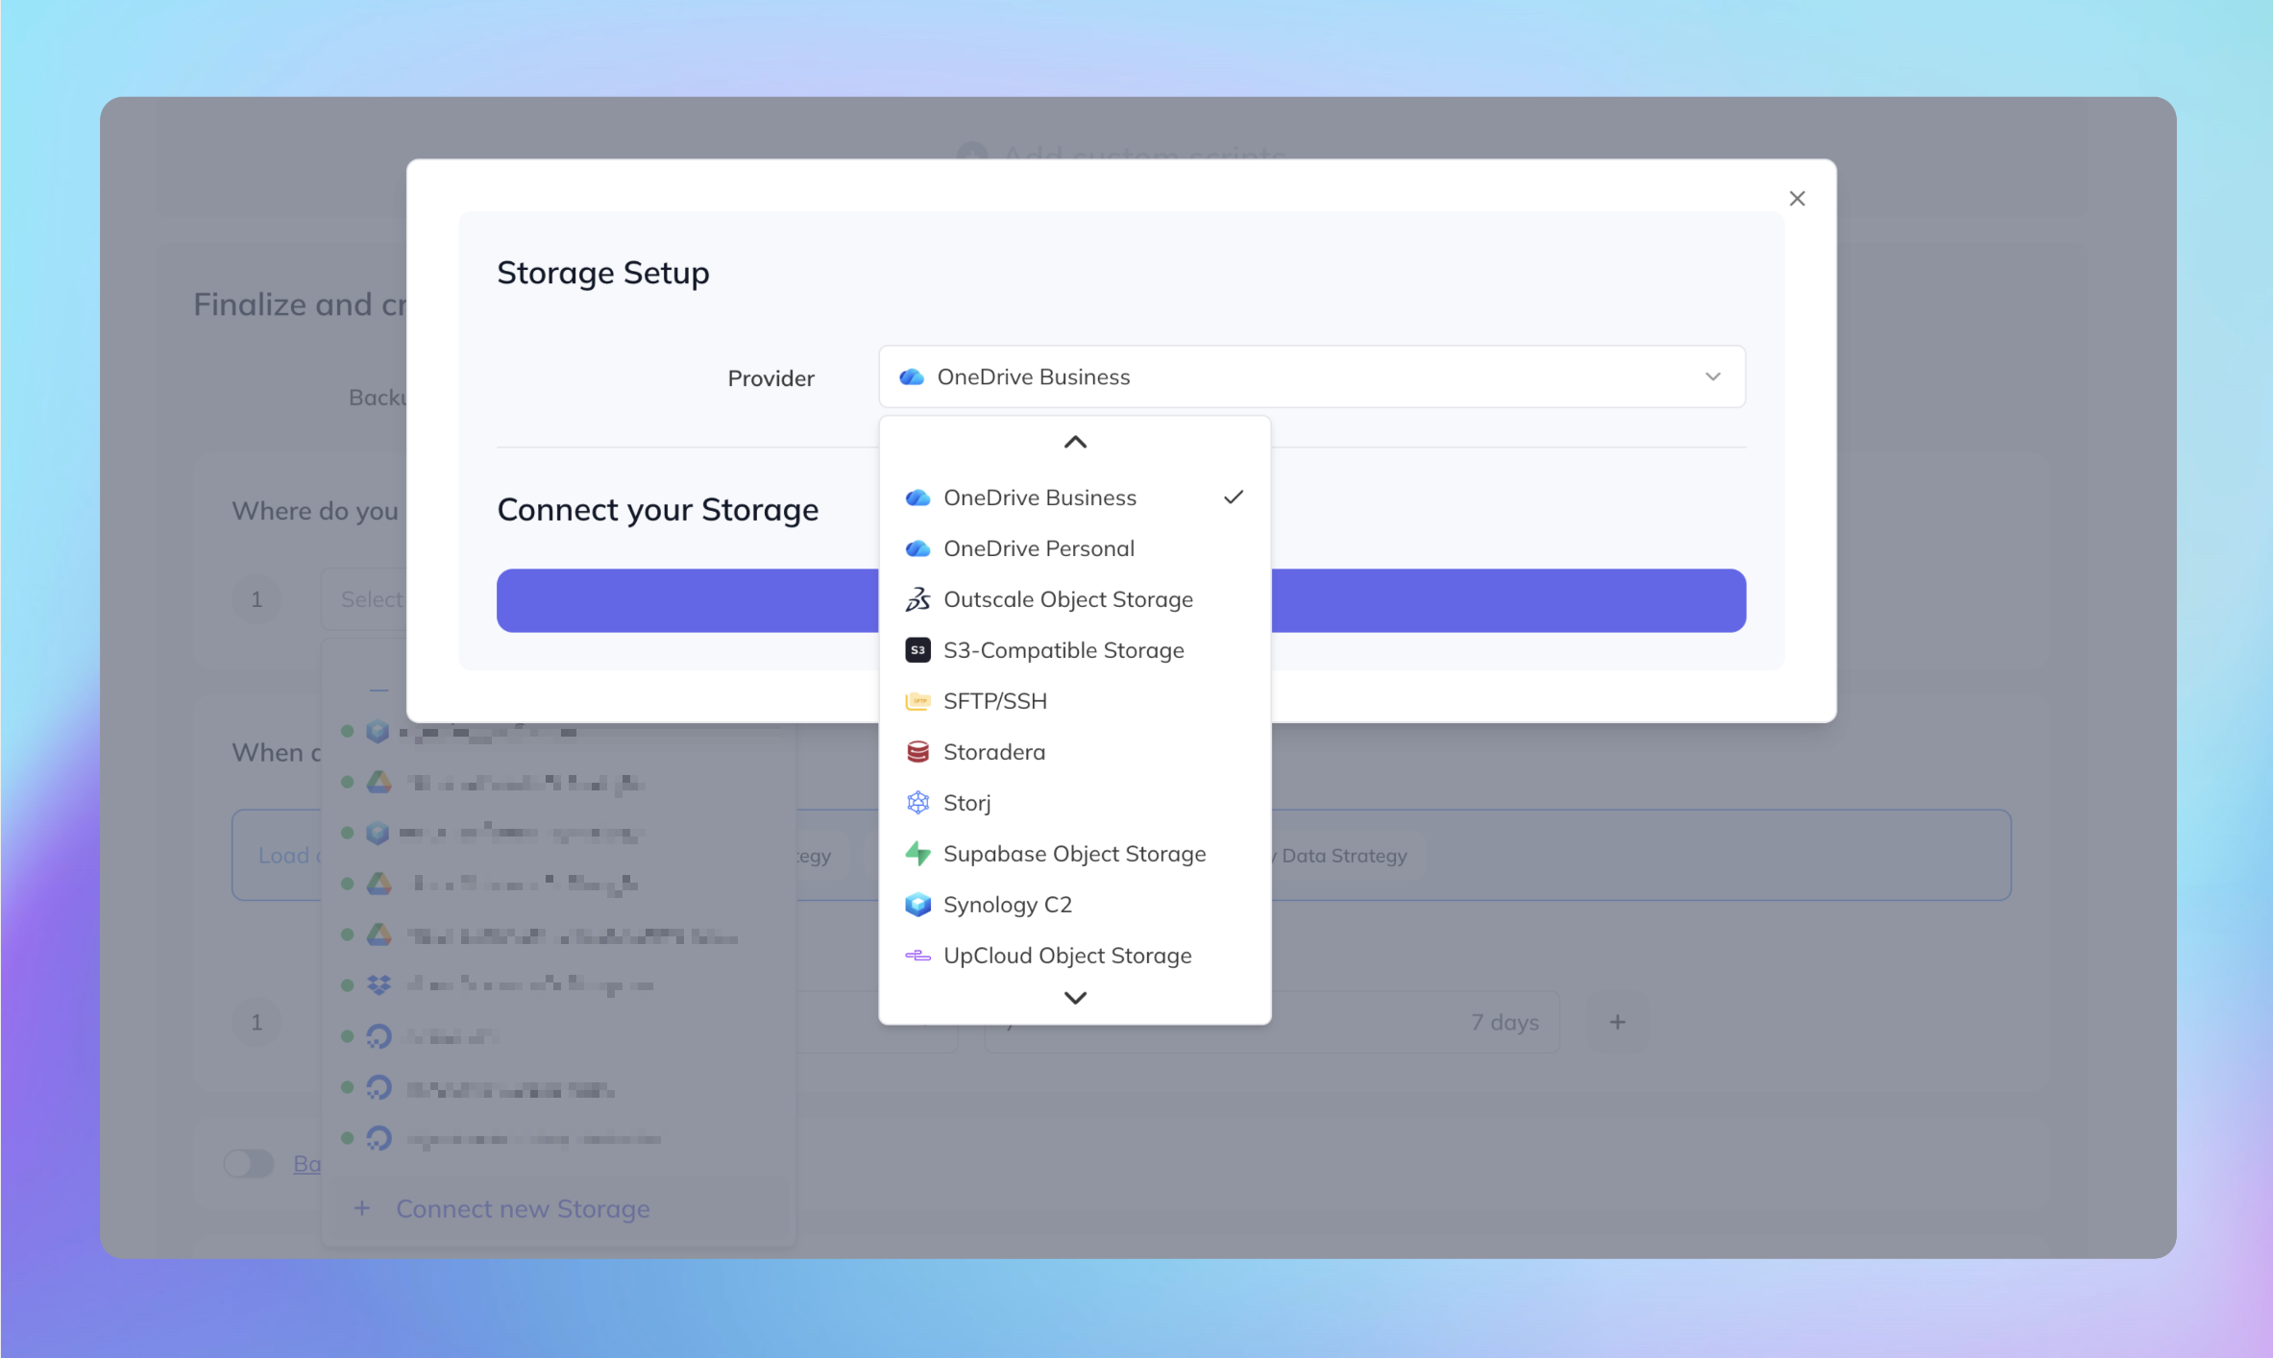Click the S3-Compatible Storage icon
This screenshot has width=2273, height=1358.
pyautogui.click(x=917, y=650)
